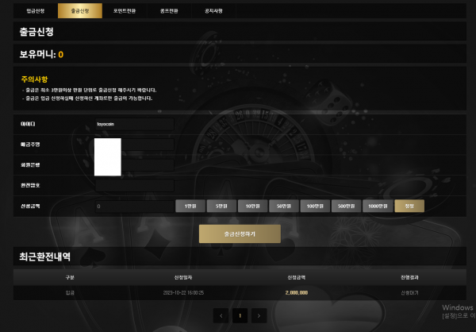Screen dimensions: 476x332
Task: Click the 100만원 amount button
Action: click(315, 206)
